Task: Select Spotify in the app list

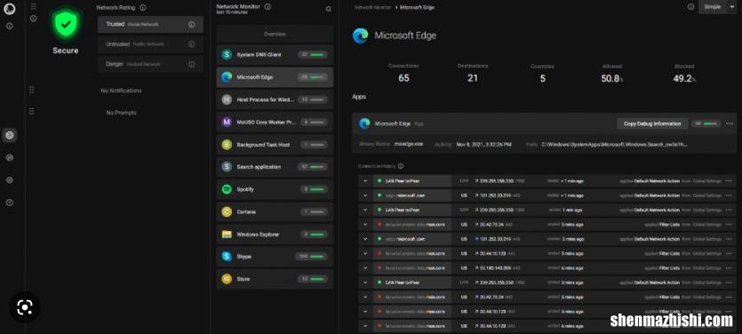Action: [275, 189]
